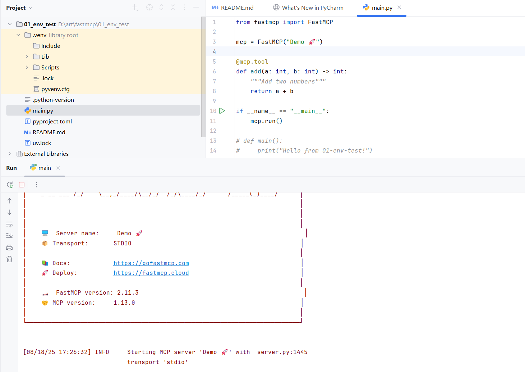Close the main run tab
525x372 pixels.
[x=58, y=168]
